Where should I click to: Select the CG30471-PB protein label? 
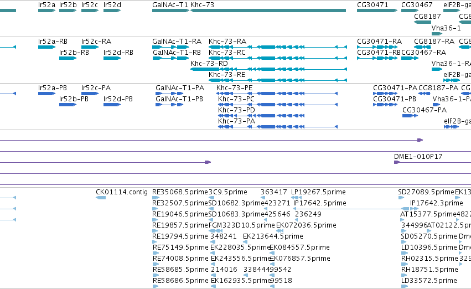395,99
